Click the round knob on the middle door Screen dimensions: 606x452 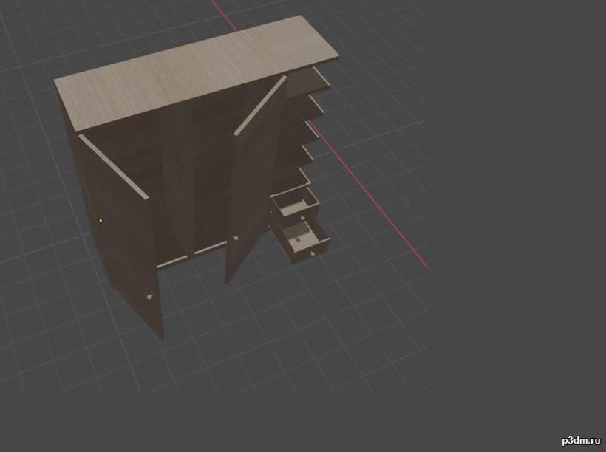(236, 238)
